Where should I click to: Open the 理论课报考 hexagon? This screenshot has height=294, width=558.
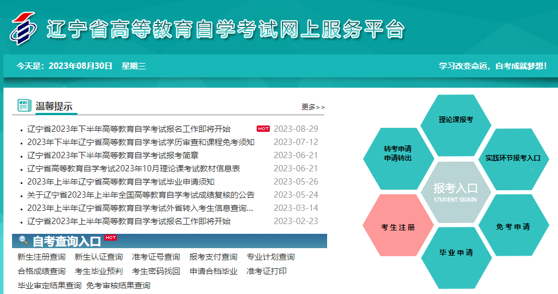[455, 120]
